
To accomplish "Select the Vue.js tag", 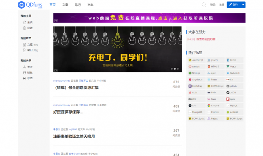I will pos(234,67).
